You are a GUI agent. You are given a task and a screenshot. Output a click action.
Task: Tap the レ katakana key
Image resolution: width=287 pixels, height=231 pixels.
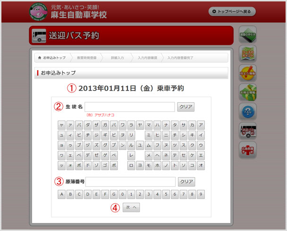tap(131, 156)
